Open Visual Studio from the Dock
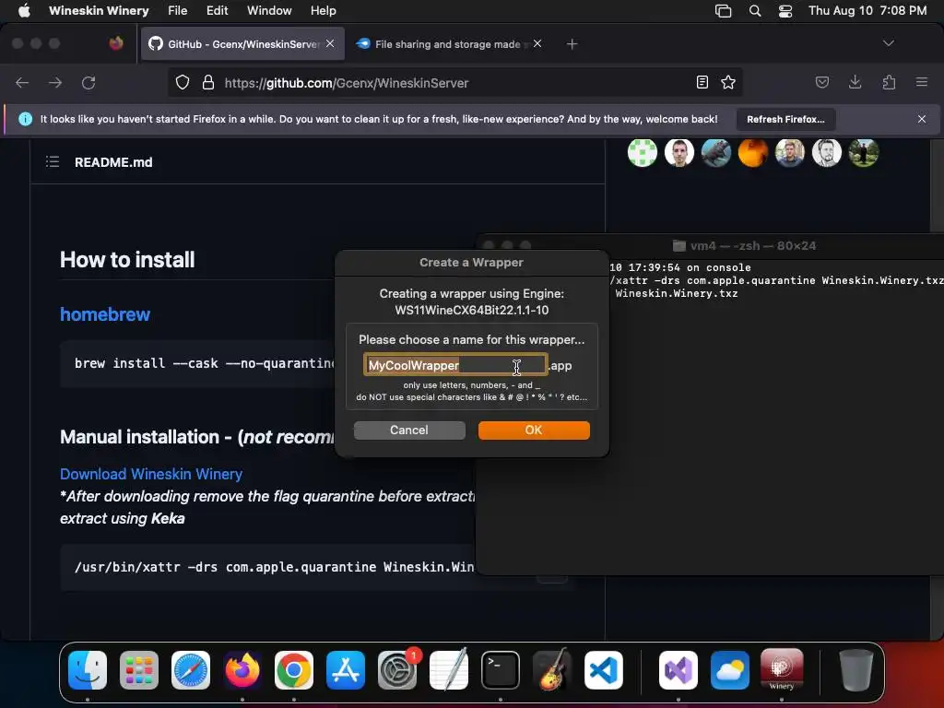Screen dimensions: 944x708 pyautogui.click(x=678, y=670)
